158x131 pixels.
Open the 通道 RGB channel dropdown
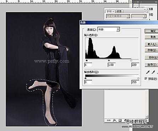(108, 29)
